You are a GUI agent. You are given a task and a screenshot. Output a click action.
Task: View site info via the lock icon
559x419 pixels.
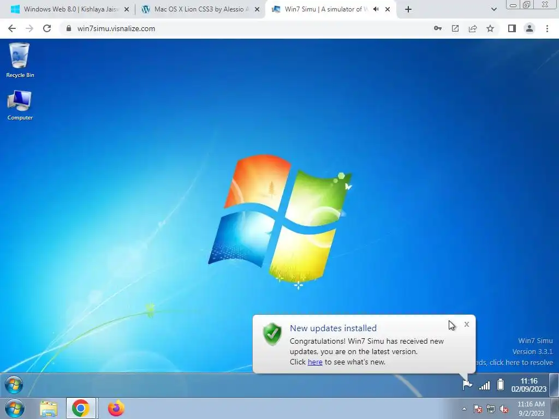pos(69,28)
